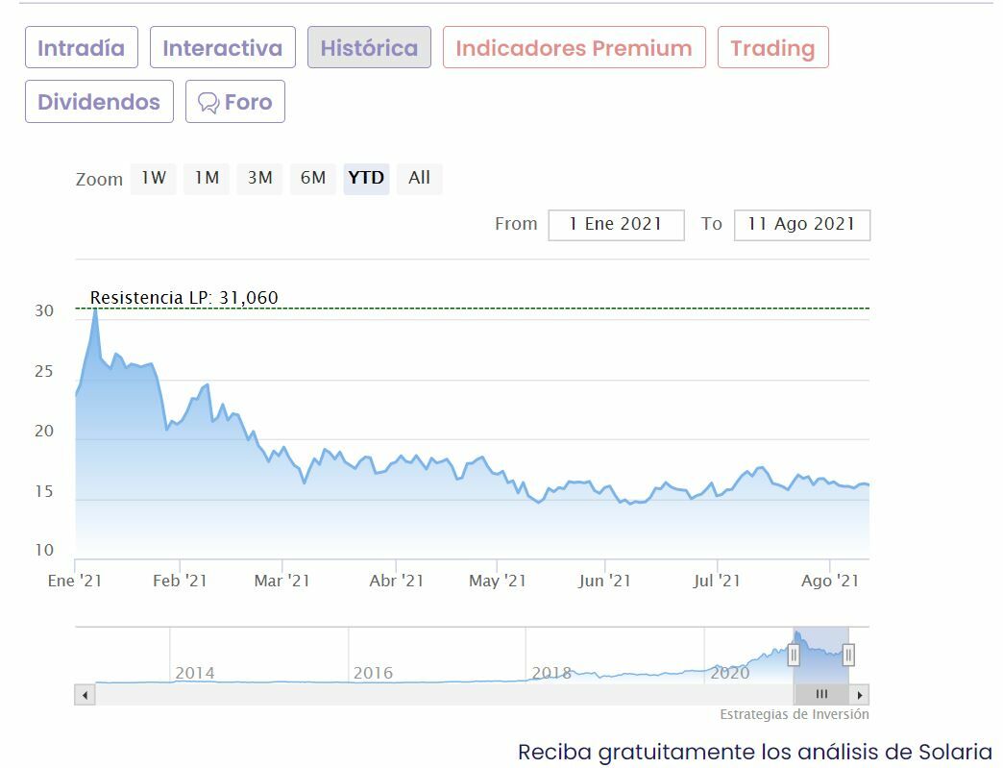Open the Intradía chart tab
Screen dimensions: 1003x768
(x=82, y=48)
